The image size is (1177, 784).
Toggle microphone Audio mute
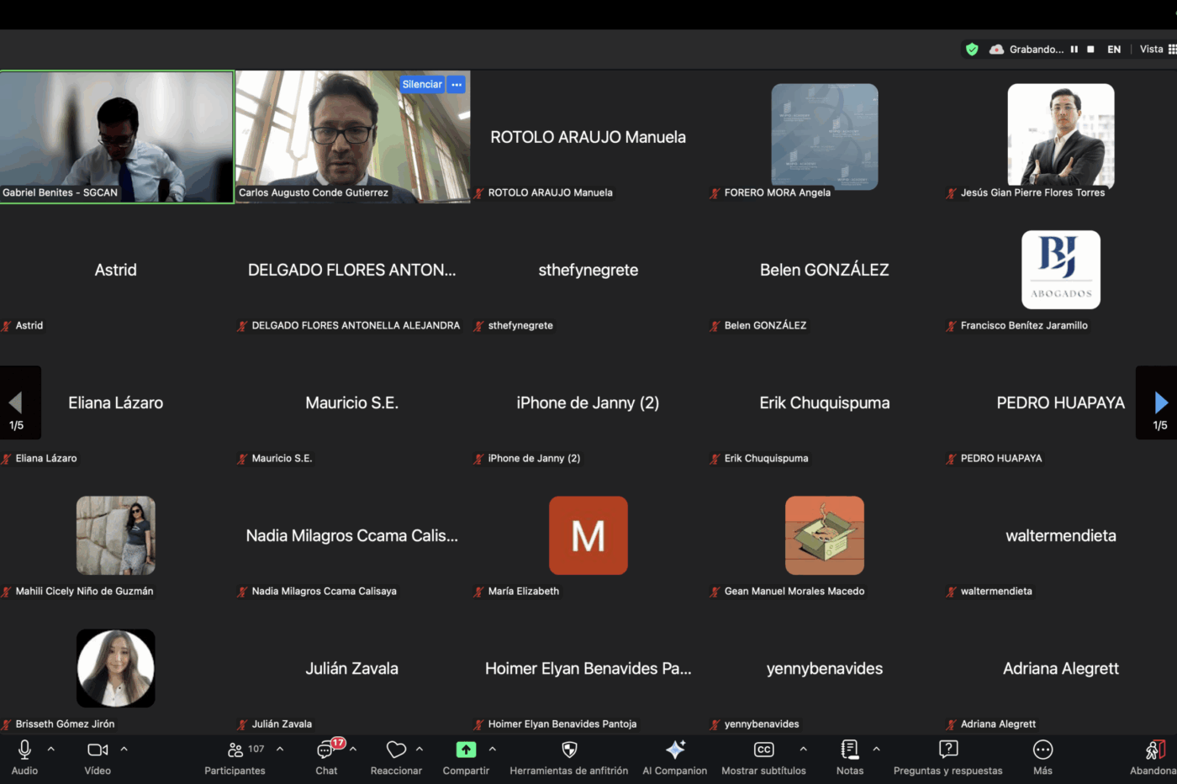[24, 750]
